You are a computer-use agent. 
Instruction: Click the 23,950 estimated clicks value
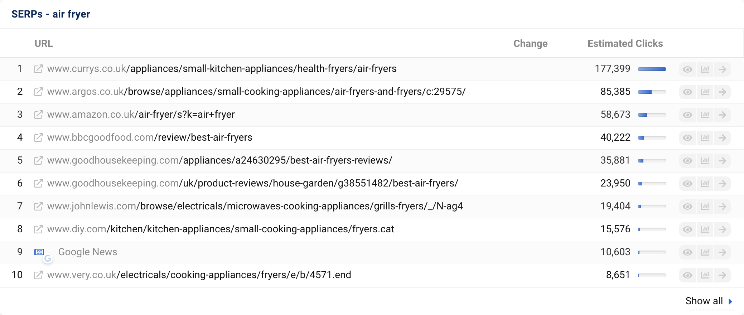click(615, 183)
